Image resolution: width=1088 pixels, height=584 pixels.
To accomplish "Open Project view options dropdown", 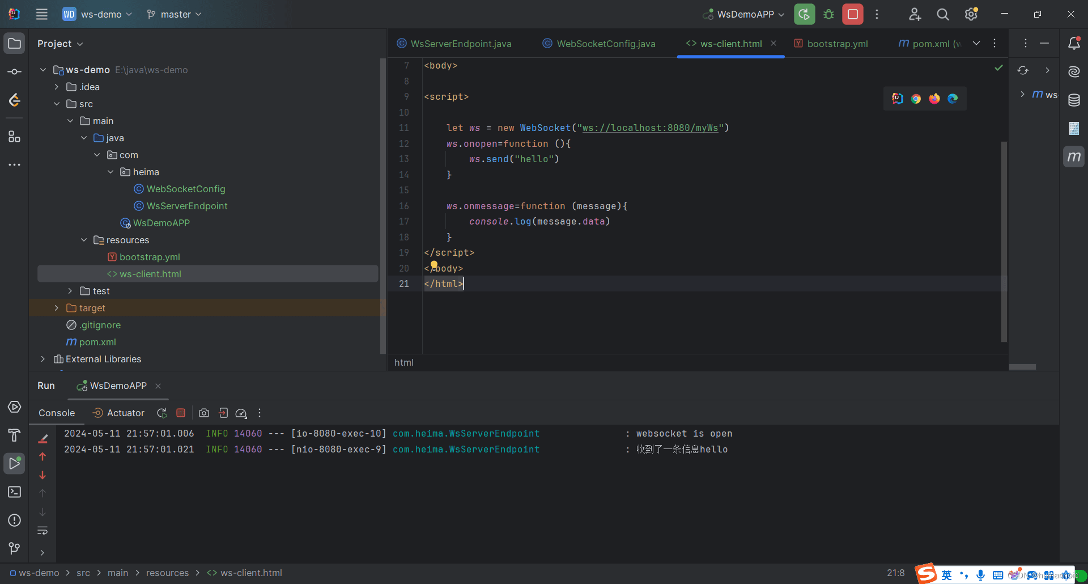I will tap(60, 44).
